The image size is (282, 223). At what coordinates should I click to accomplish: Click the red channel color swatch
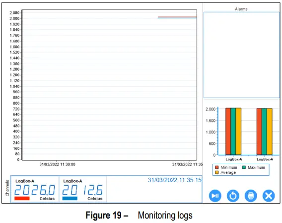22,198
